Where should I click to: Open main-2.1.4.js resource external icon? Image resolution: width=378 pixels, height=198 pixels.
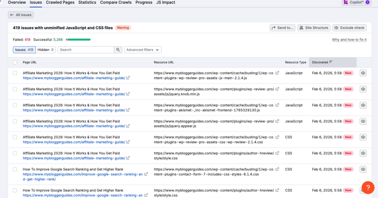click(277, 73)
